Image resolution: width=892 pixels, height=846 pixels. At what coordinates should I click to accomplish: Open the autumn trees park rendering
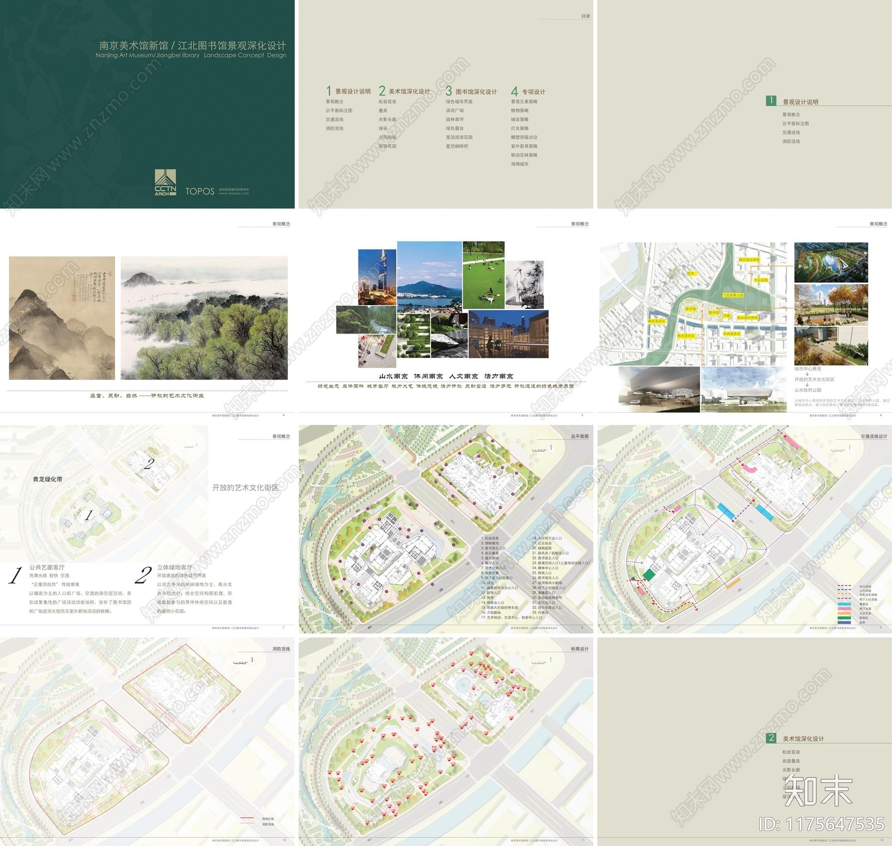click(831, 304)
